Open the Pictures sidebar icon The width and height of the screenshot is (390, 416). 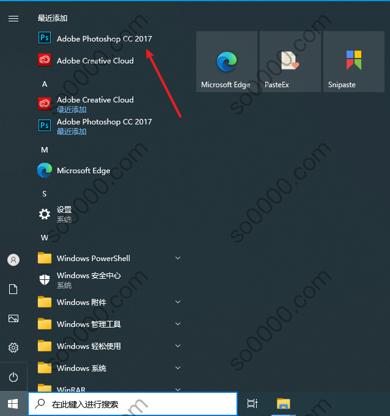tap(13, 318)
